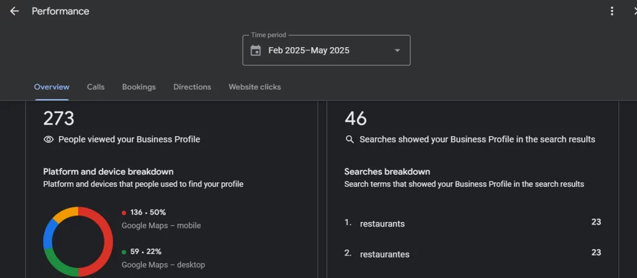637x278 pixels.
Task: Select the Directions tab
Action: (x=192, y=87)
